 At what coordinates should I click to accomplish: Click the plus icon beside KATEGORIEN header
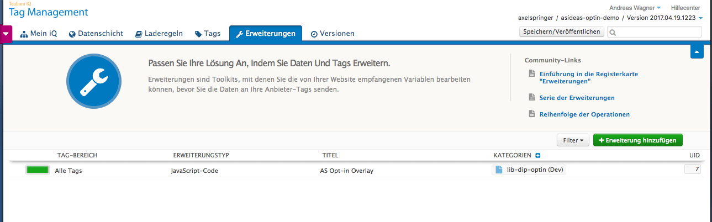click(x=537, y=156)
